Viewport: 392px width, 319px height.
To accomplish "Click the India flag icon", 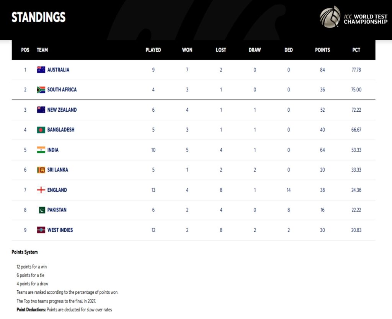I will (41, 150).
